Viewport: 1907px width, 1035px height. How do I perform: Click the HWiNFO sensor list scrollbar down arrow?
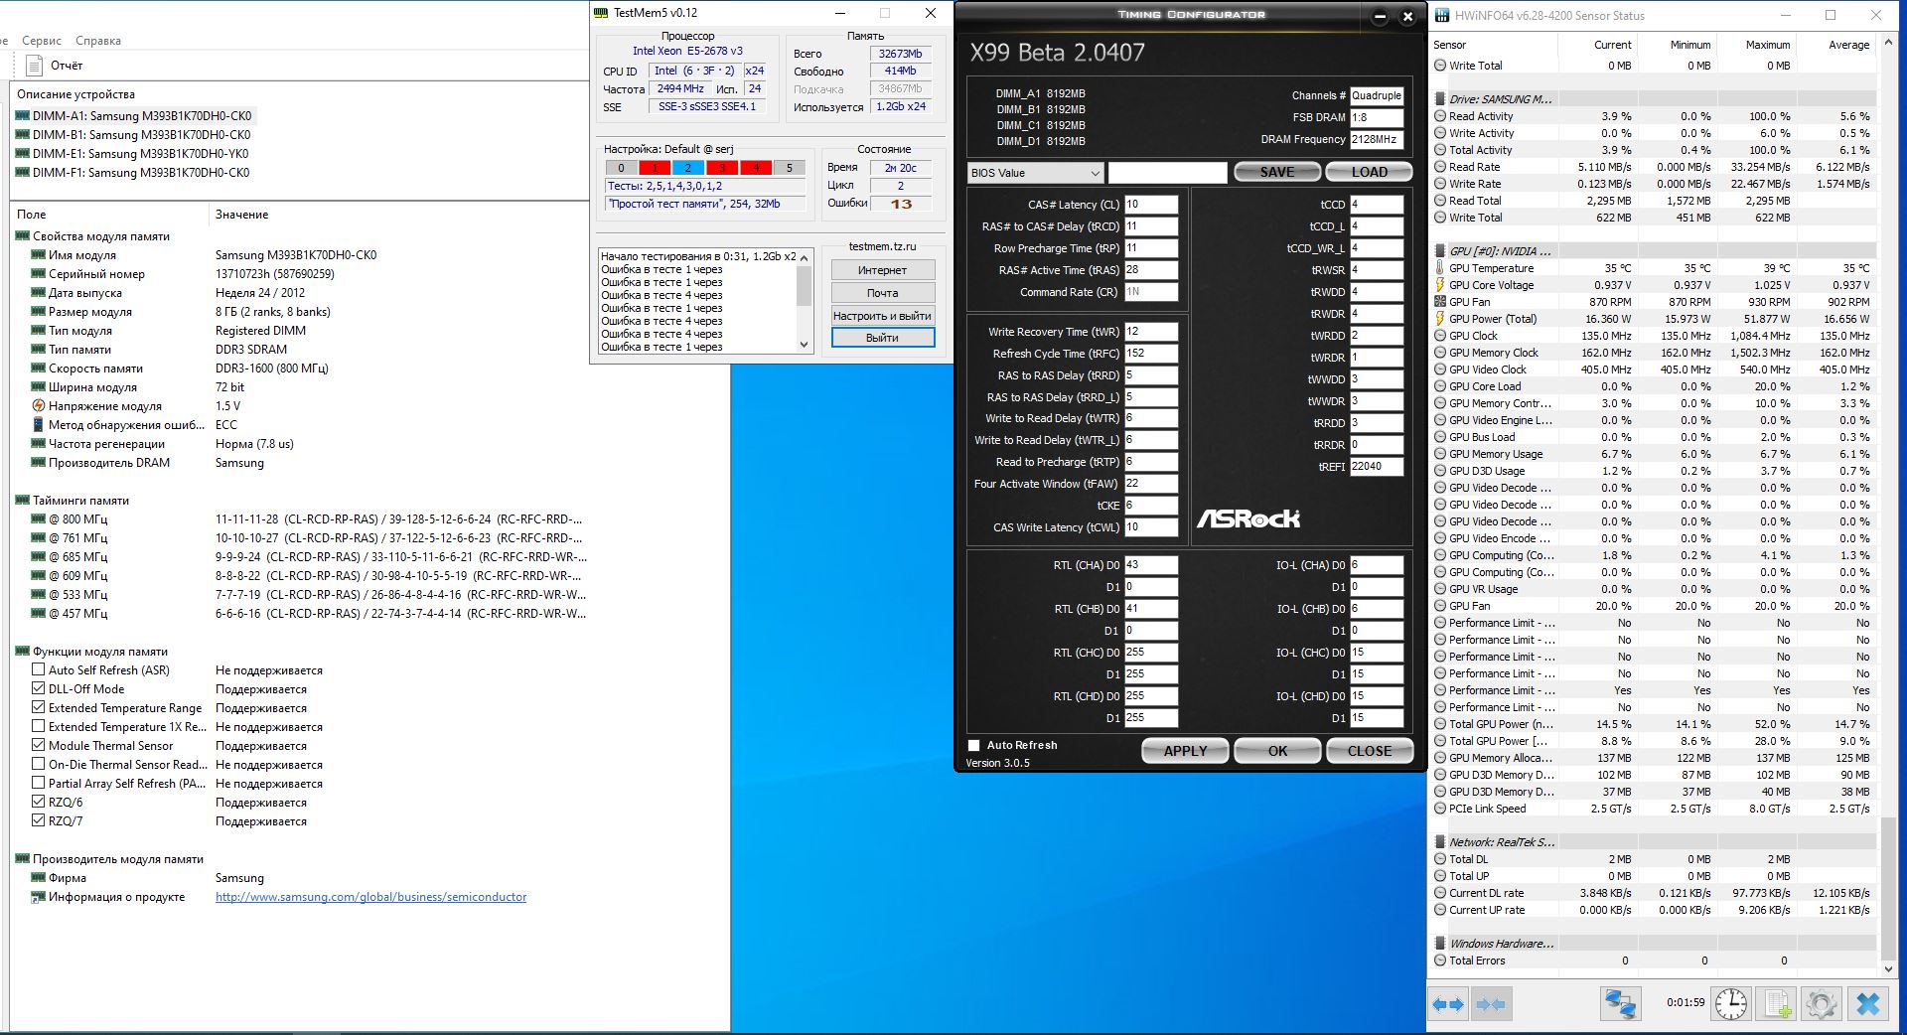tap(1888, 968)
